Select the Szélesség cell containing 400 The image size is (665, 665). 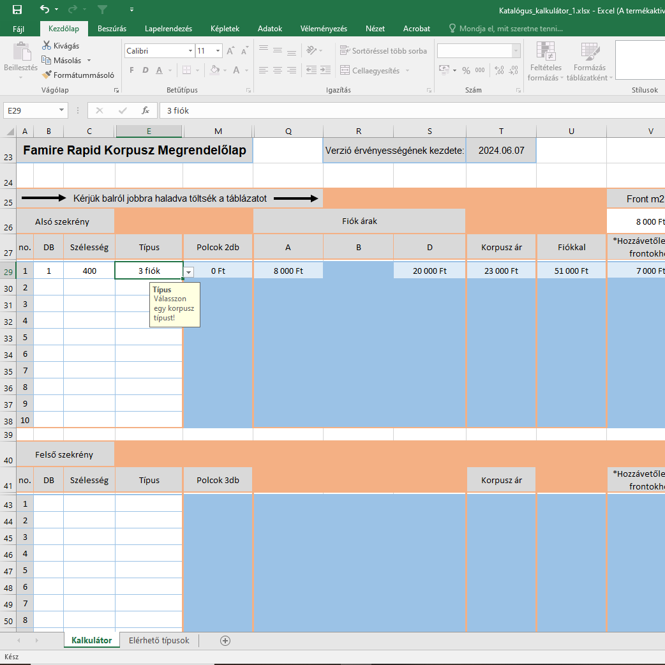tap(89, 271)
